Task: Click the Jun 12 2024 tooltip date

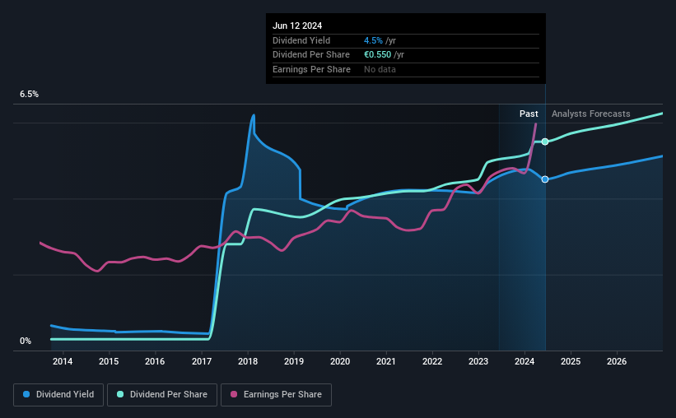Action: (x=297, y=26)
